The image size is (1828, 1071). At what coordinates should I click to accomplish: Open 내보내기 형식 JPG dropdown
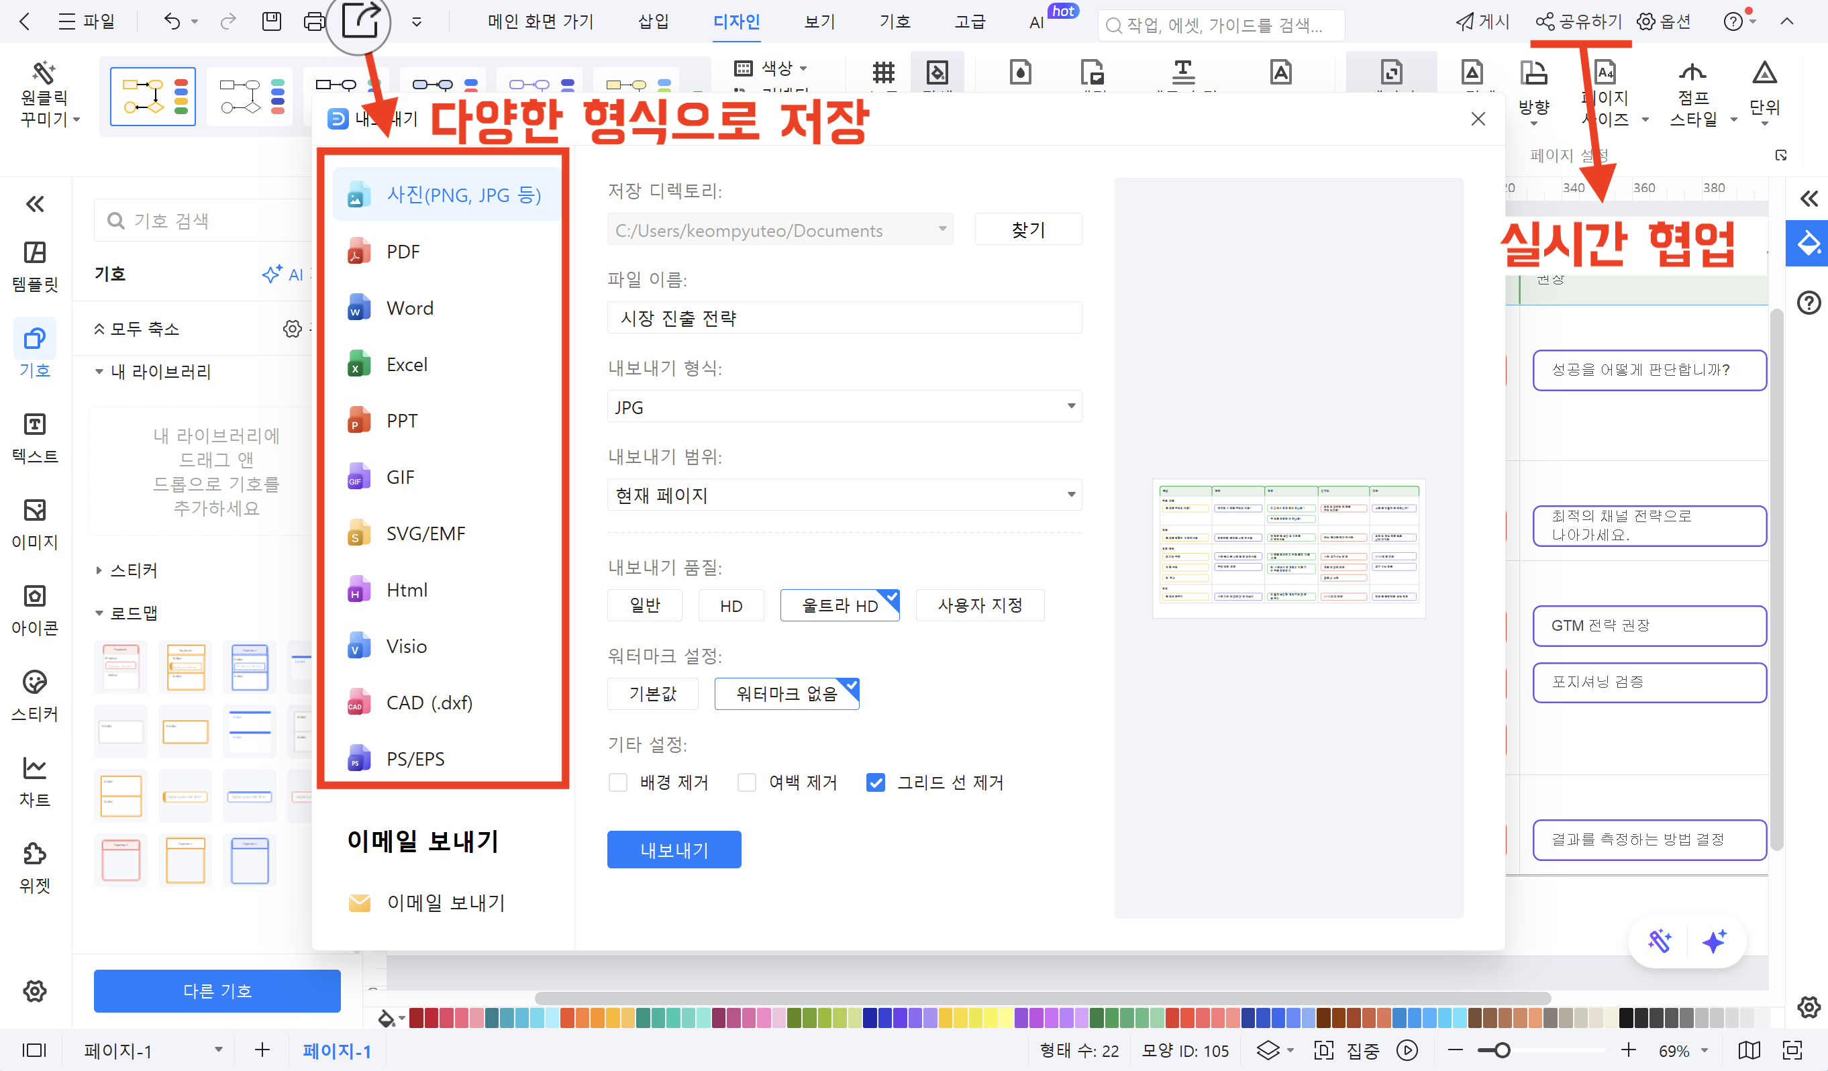pos(844,407)
